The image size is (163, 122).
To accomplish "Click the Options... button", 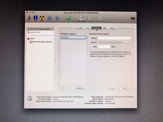I will click(81, 88).
